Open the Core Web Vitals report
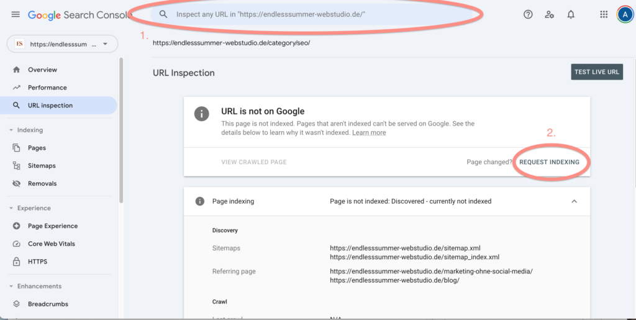This screenshot has height=320, width=636. point(51,244)
